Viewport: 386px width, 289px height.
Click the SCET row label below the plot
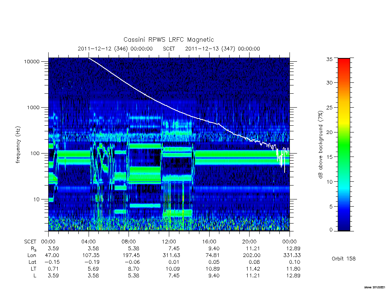pyautogui.click(x=30, y=242)
